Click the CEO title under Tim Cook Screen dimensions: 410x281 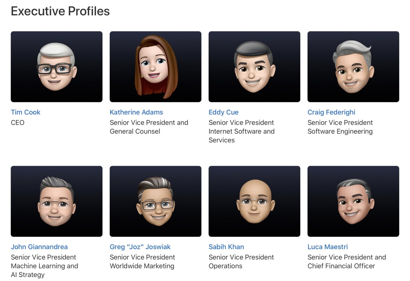[x=18, y=123]
